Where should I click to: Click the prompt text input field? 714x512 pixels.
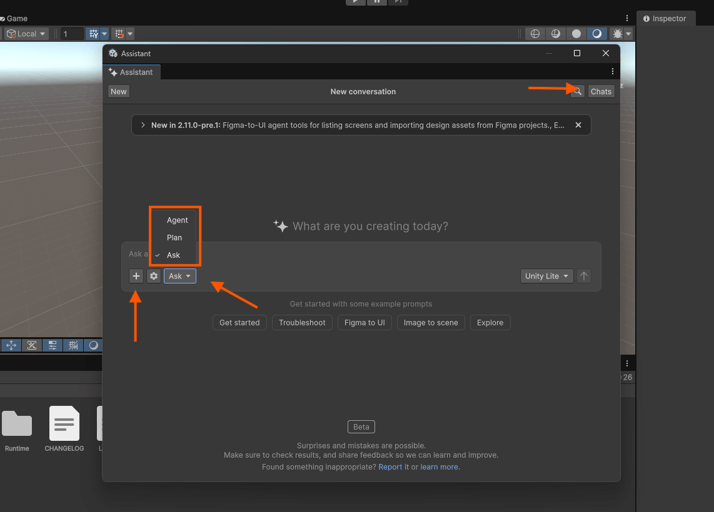pos(361,254)
